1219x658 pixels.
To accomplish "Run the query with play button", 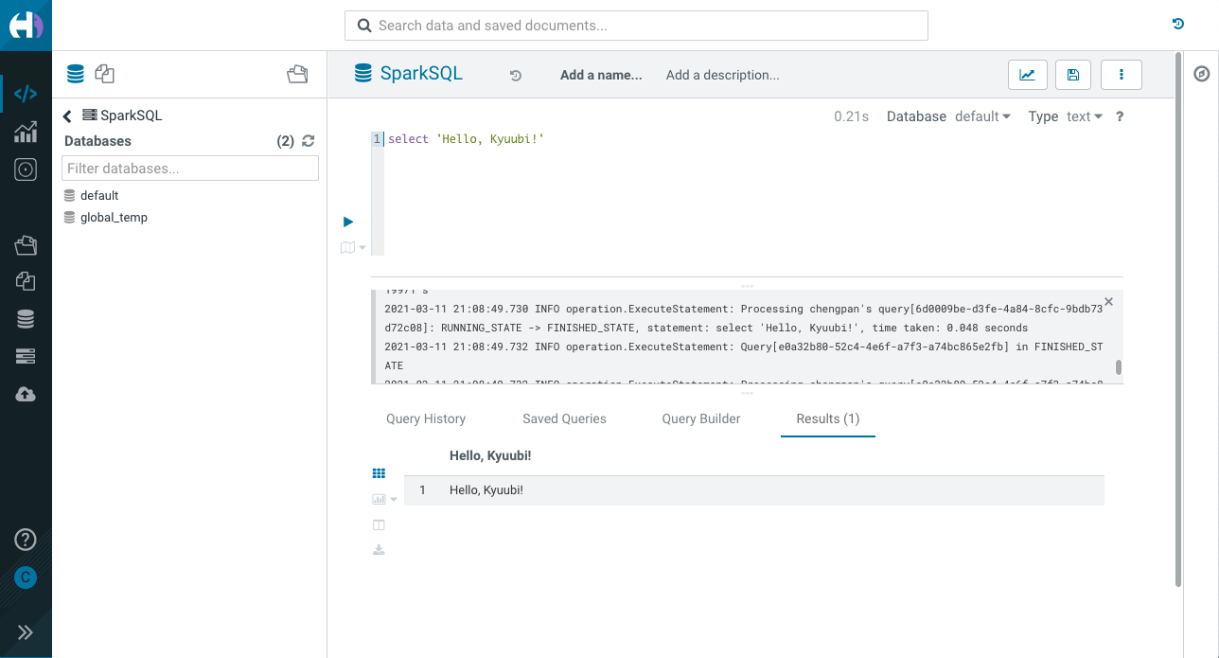I will [348, 222].
